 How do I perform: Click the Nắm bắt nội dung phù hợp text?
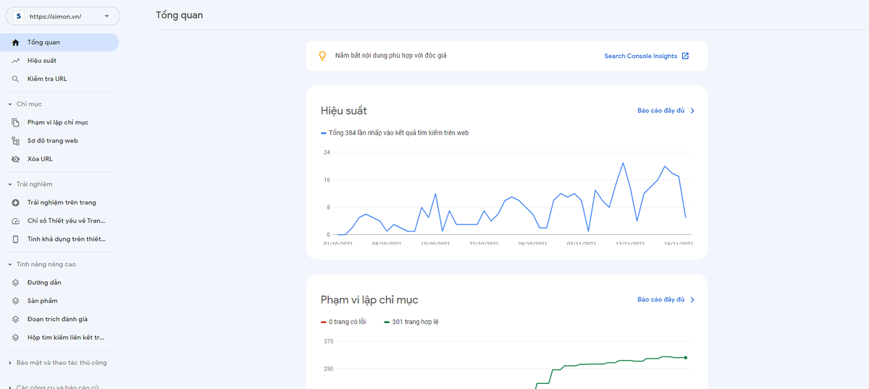pyautogui.click(x=391, y=56)
